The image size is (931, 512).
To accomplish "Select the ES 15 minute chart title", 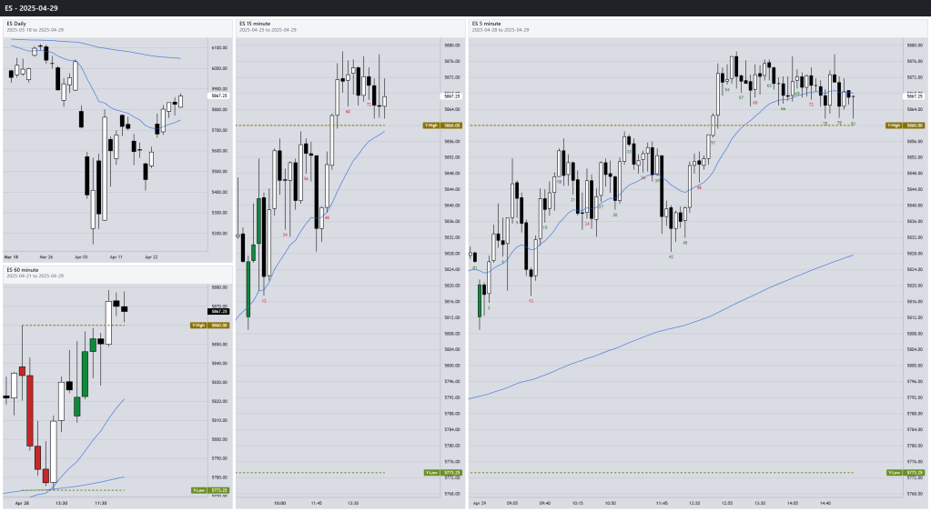I will pyautogui.click(x=255, y=24).
